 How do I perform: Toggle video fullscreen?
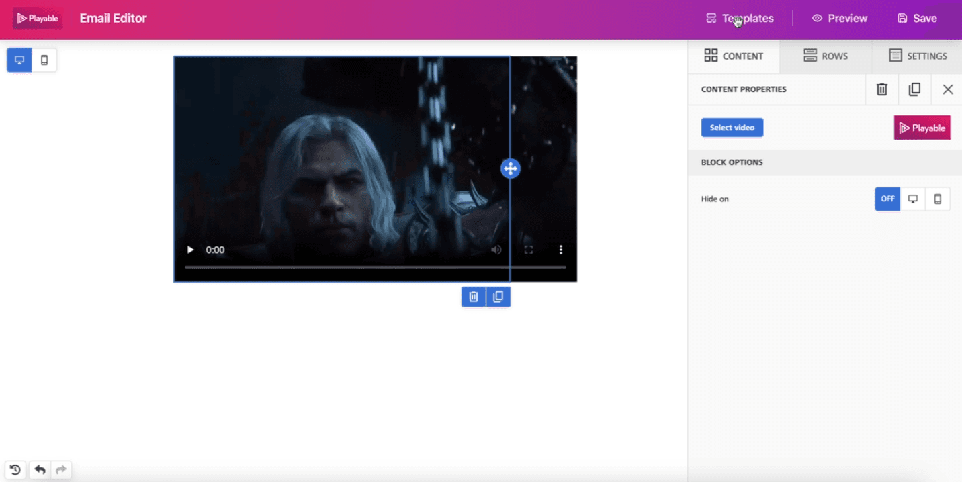click(x=529, y=250)
